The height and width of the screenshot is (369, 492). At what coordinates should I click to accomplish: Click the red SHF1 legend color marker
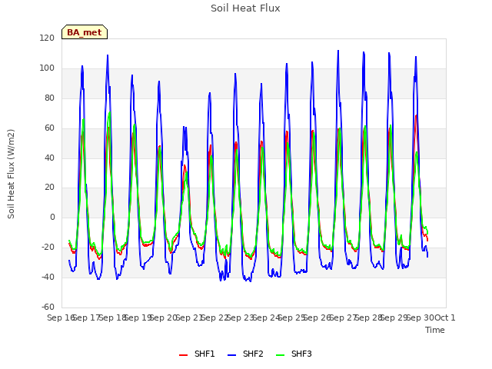[x=183, y=355]
